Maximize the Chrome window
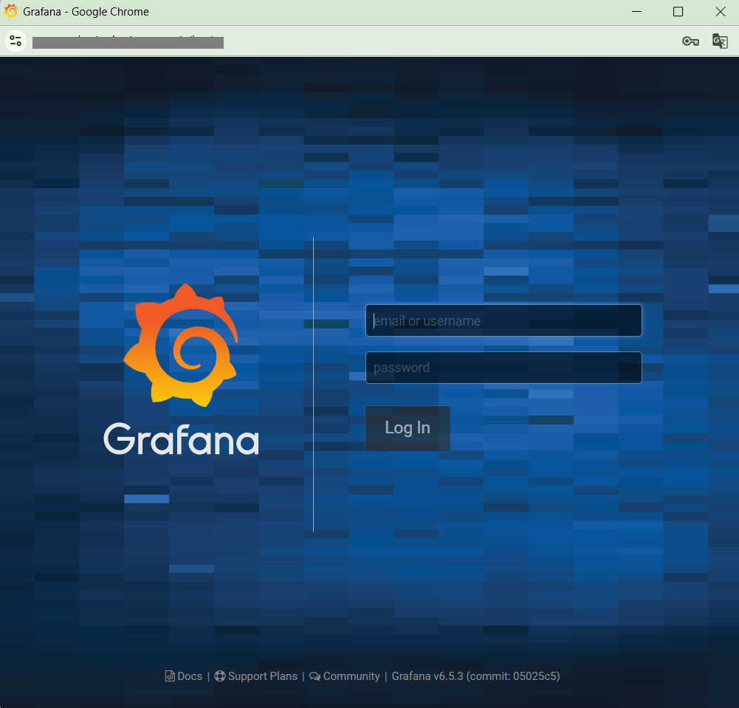The height and width of the screenshot is (708, 739). (678, 11)
